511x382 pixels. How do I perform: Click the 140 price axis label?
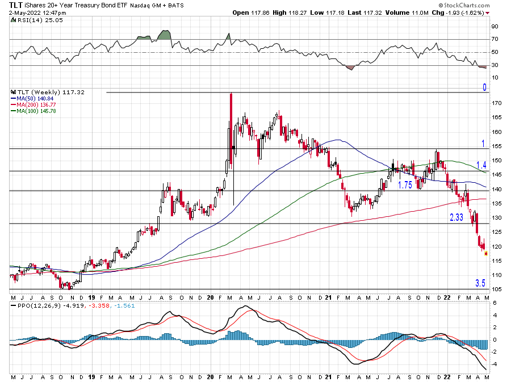point(497,189)
